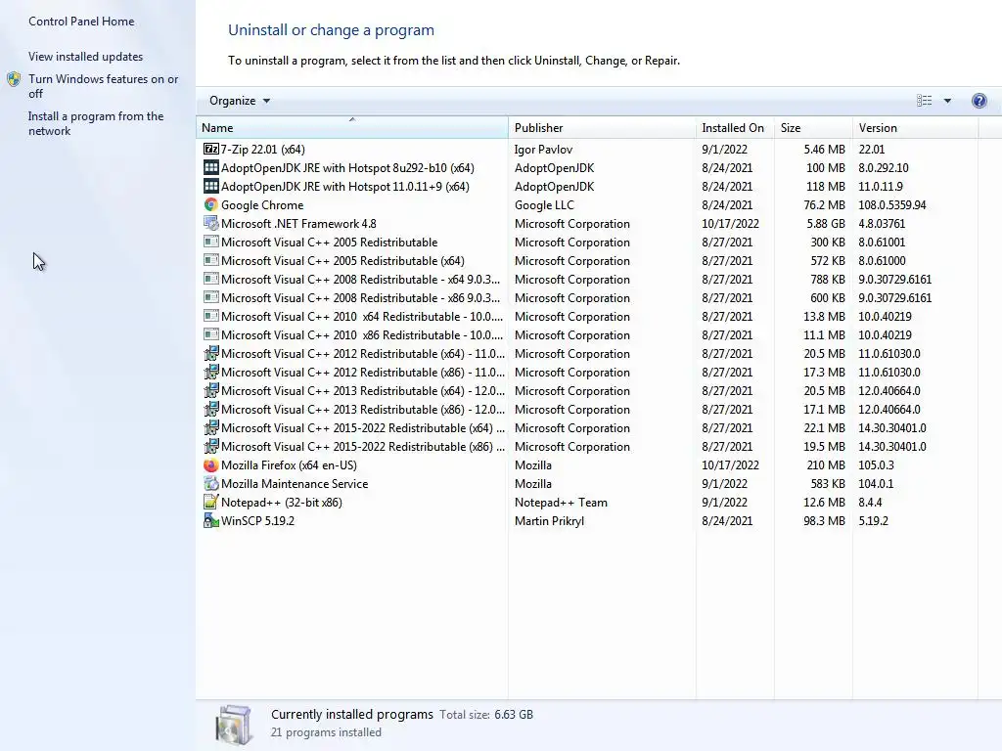The image size is (1002, 751).
Task: Select Microsoft .NET Framework 4.8 entry
Action: [x=298, y=223]
